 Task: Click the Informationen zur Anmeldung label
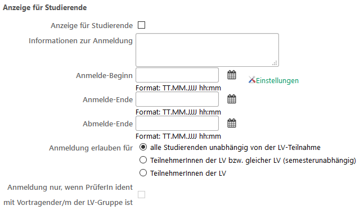point(80,41)
